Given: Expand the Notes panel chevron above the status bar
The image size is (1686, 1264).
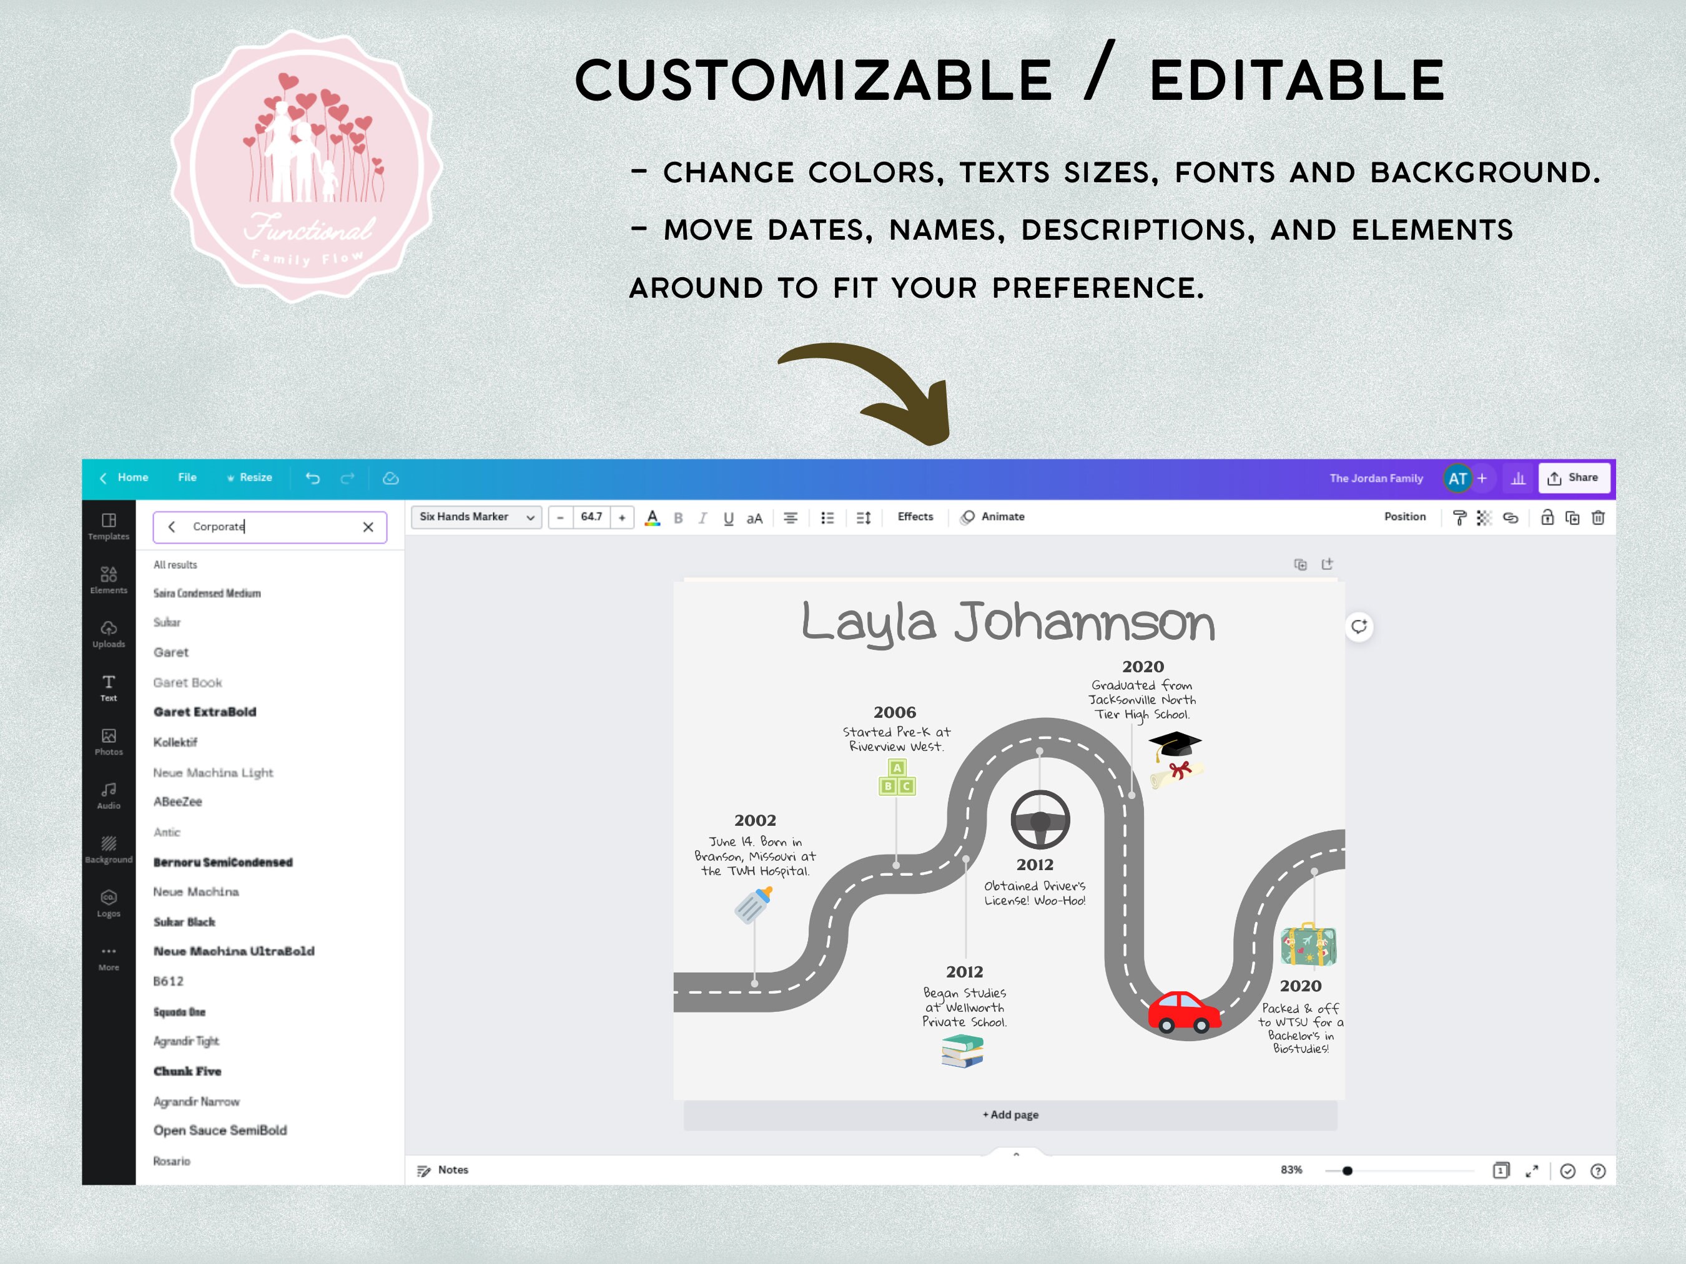Looking at the screenshot, I should point(1016,1154).
